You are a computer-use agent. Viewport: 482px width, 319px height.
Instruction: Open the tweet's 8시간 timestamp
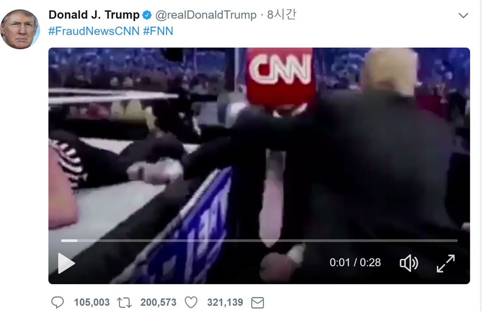(281, 15)
